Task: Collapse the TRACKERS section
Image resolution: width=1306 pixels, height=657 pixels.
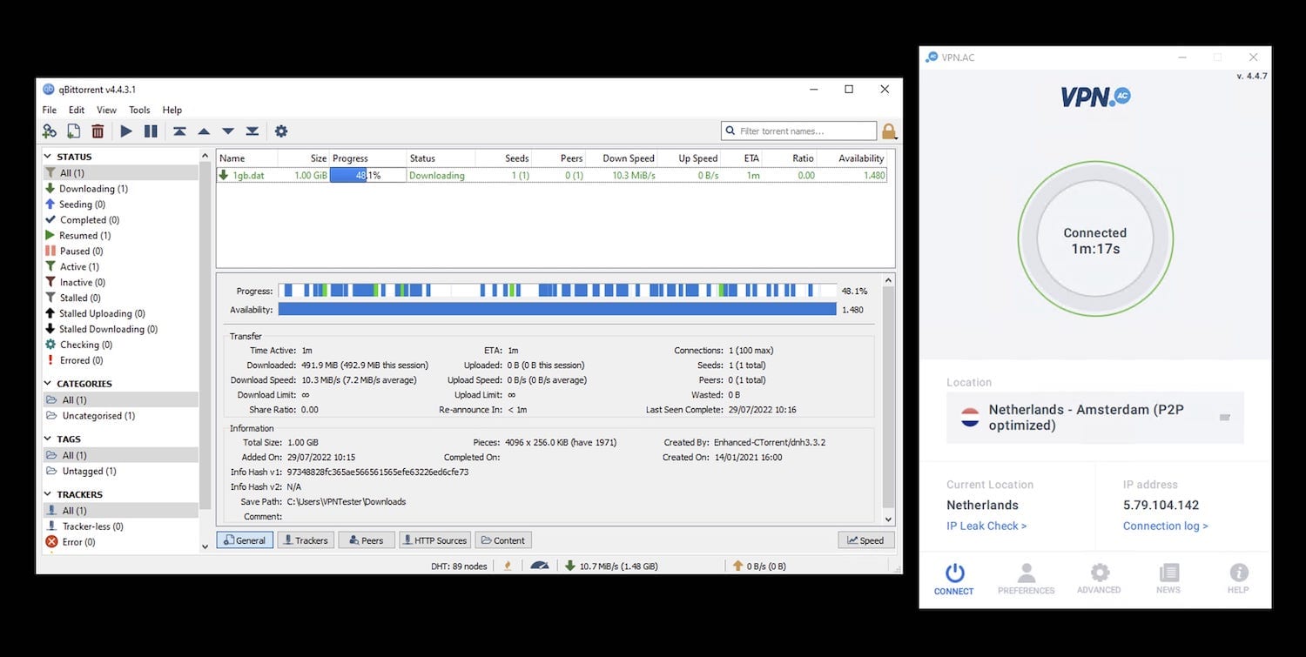Action: click(x=48, y=493)
